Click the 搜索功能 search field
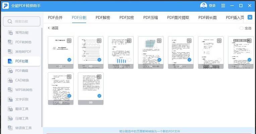The width and height of the screenshot is (256, 134). (21, 21)
